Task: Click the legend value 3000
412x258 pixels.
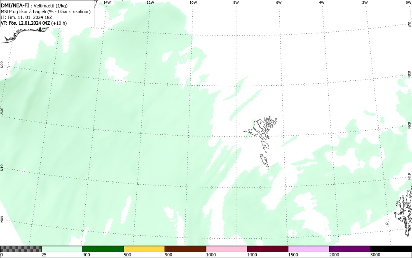Action: click(375, 255)
